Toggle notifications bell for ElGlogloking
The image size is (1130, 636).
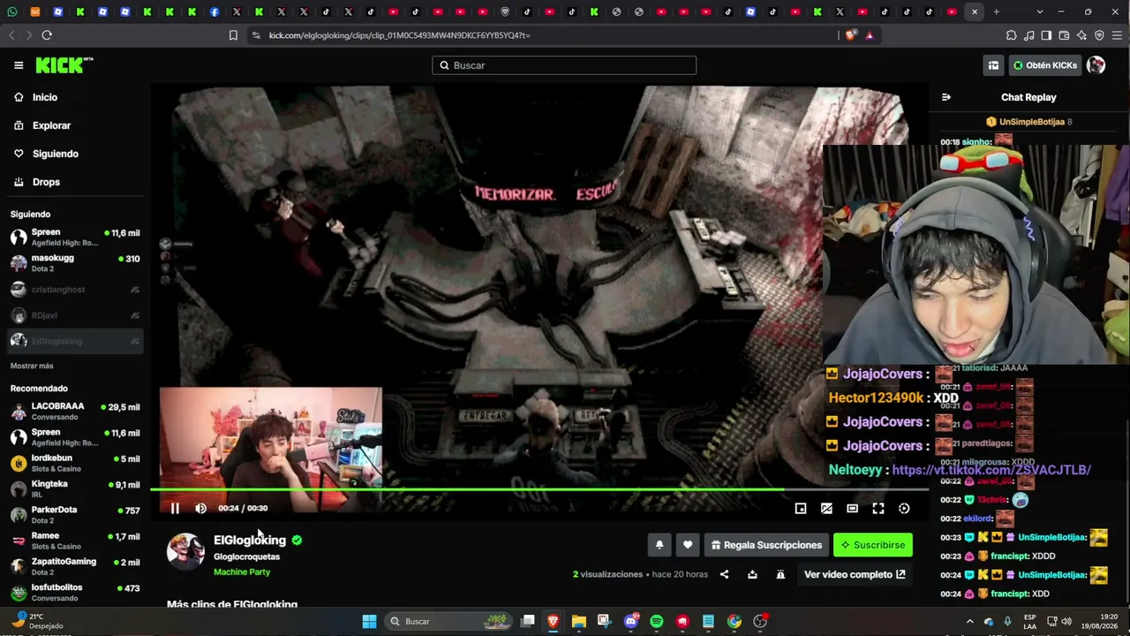(x=659, y=545)
